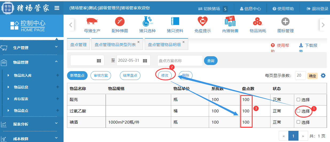The height and width of the screenshot is (142, 330).
Task: Click the 物品管理 warehouse sidebar icon
Action: (x=4, y=62)
